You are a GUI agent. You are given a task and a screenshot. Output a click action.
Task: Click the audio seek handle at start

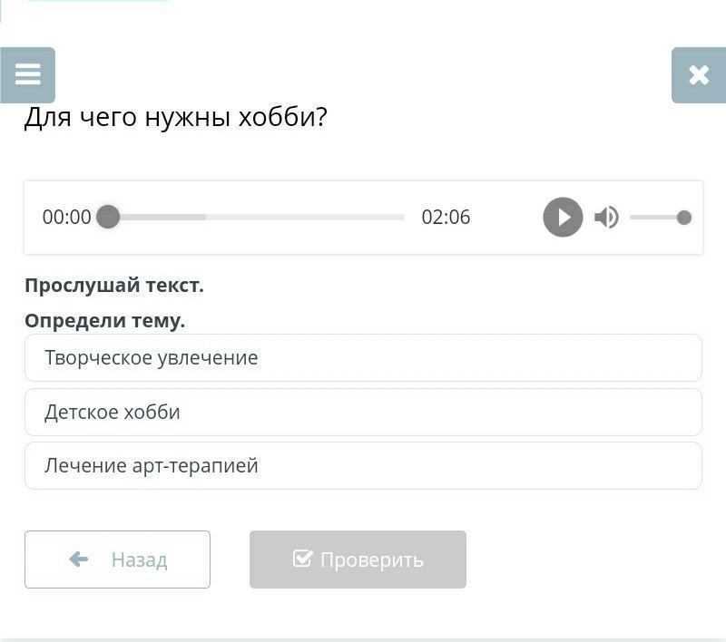pyautogui.click(x=108, y=218)
